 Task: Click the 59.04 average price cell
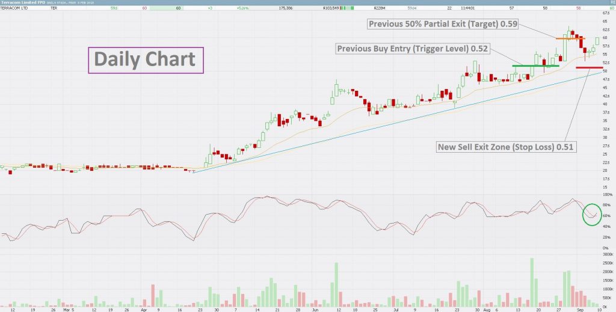pos(412,8)
